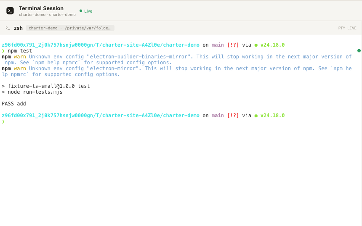
Task: Select the zsh shell tab label
Action: (18, 28)
